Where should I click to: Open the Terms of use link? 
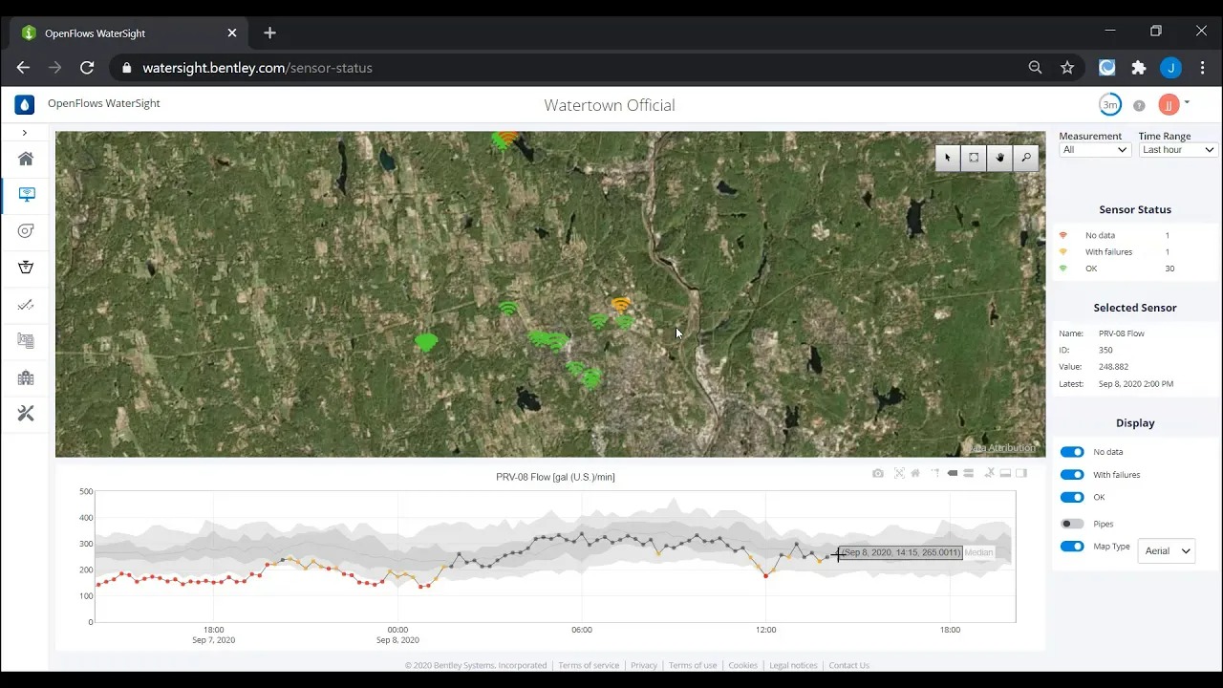click(x=693, y=665)
